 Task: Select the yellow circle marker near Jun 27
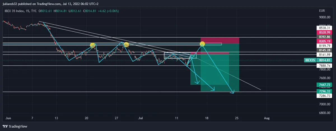(x=126, y=44)
